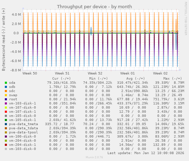Click the 'Week 02' x-axis label

pos(160,73)
